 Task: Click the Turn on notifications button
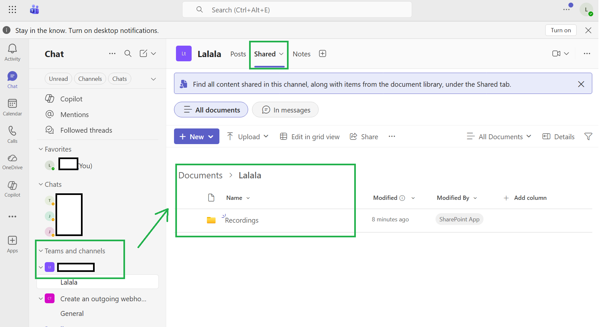coord(561,30)
